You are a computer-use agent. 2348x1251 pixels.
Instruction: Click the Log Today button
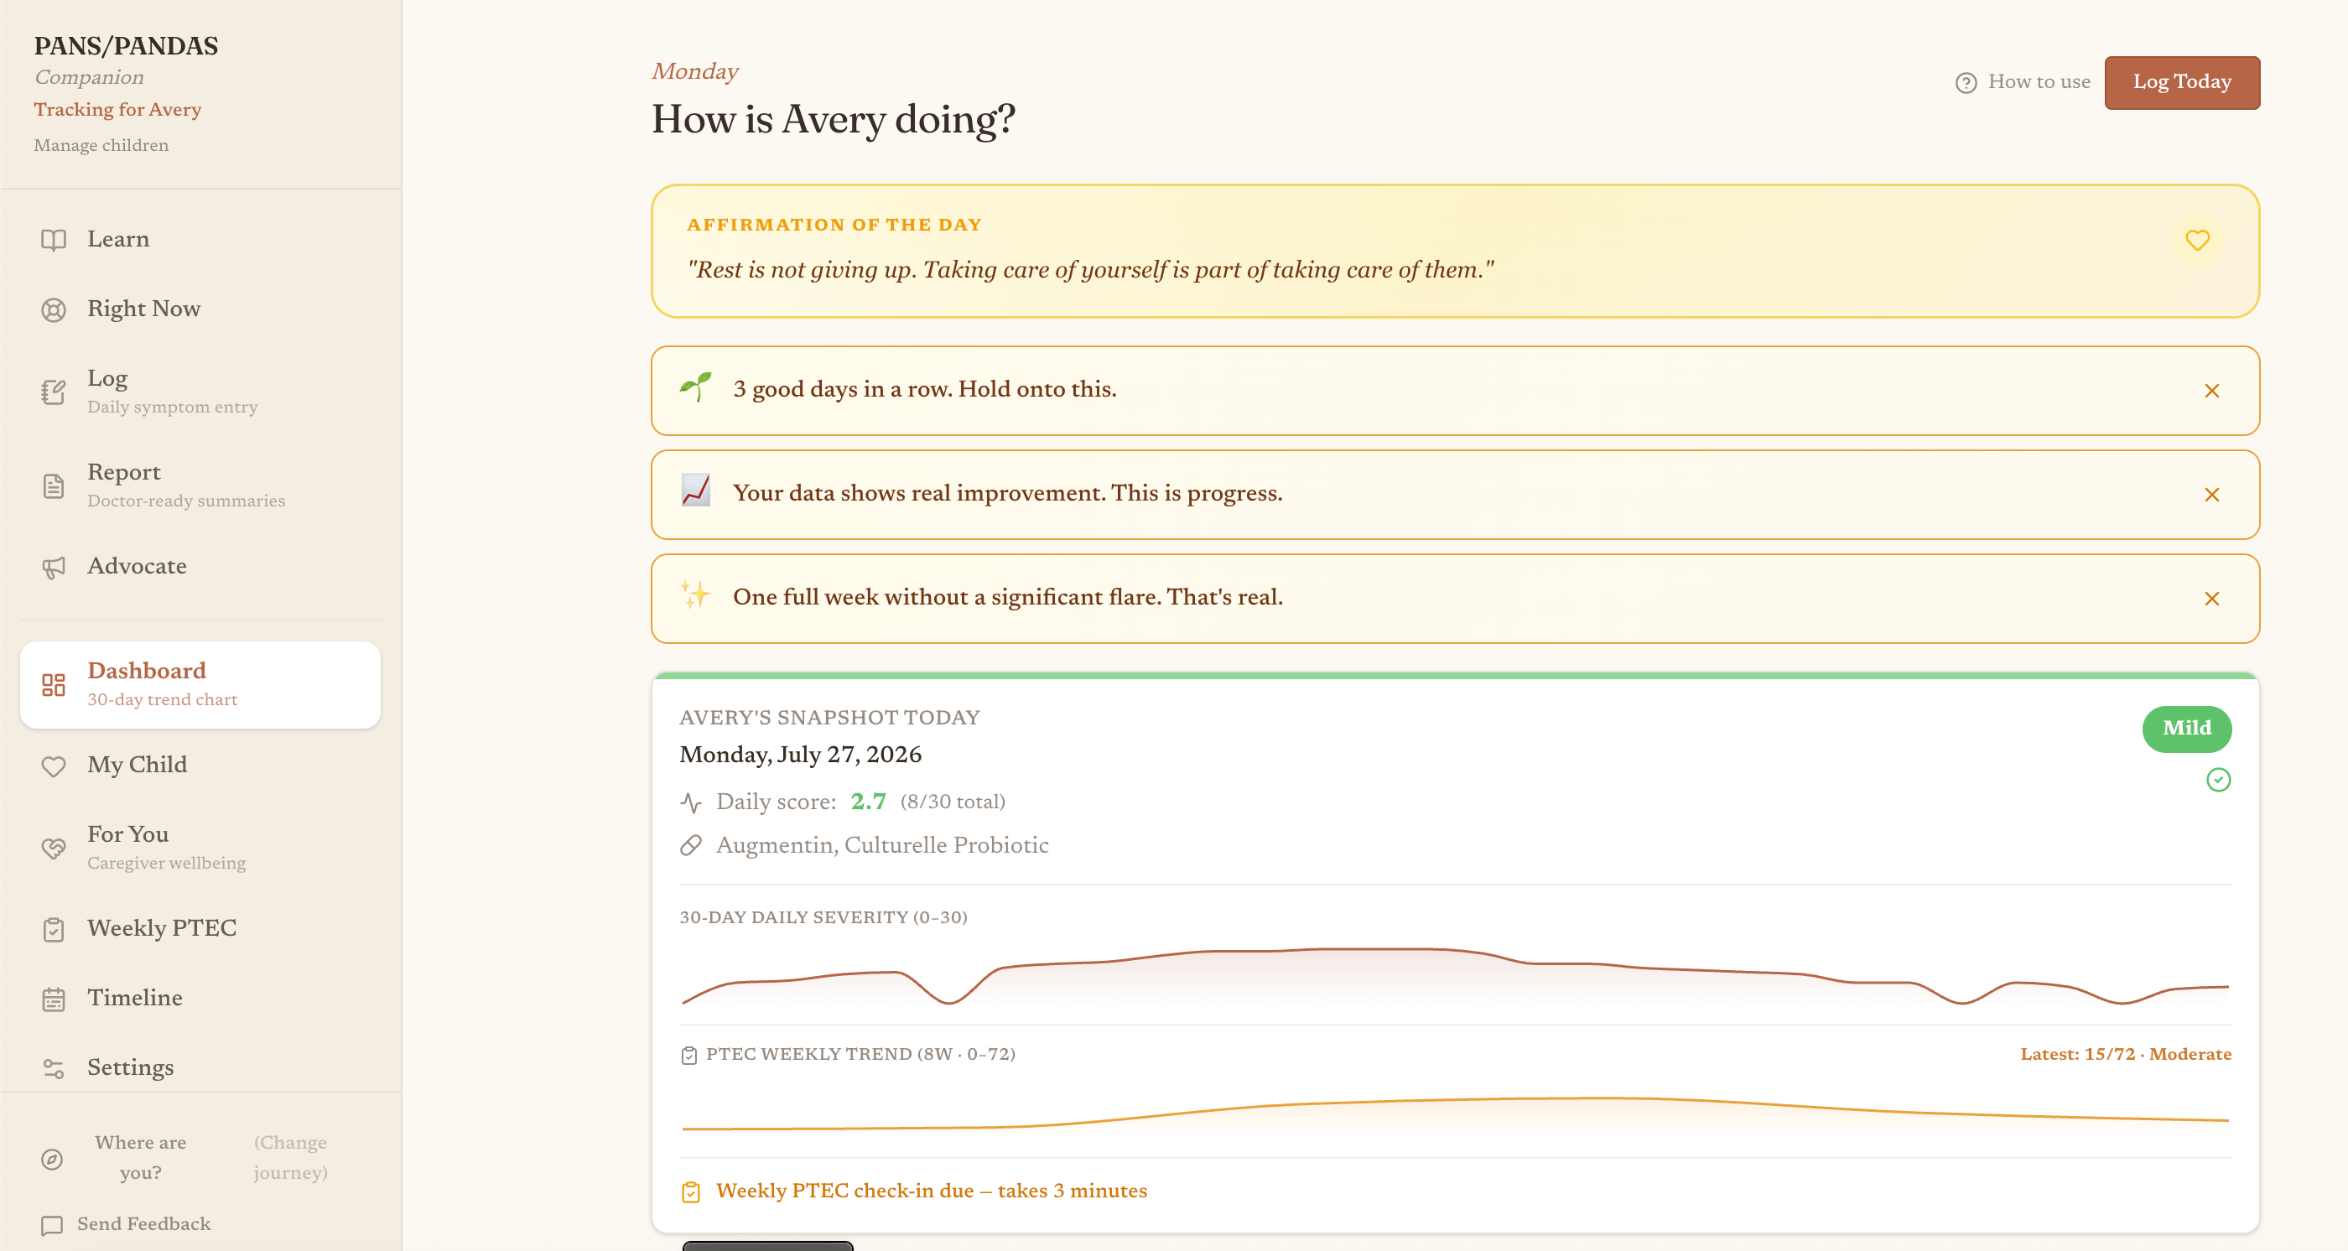tap(2181, 82)
